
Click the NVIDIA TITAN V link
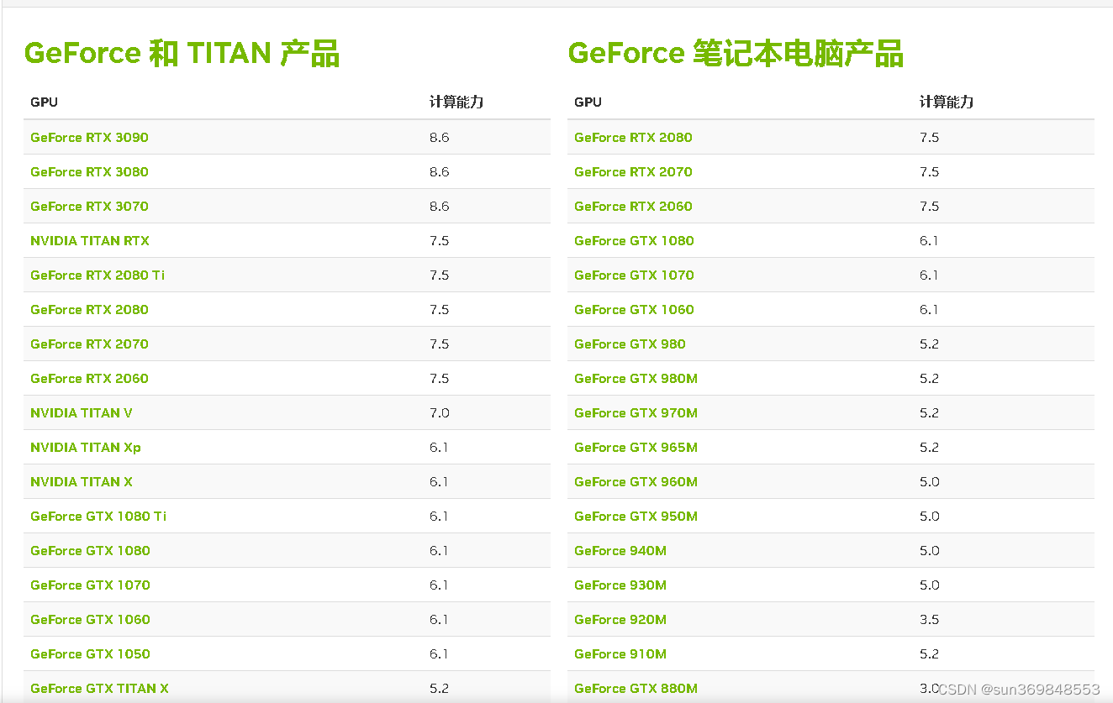pyautogui.click(x=82, y=412)
